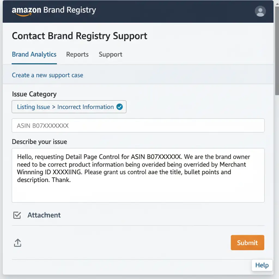The image size is (279, 279).
Task: Click the Contact Brand Registry Support heading
Action: click(x=80, y=36)
